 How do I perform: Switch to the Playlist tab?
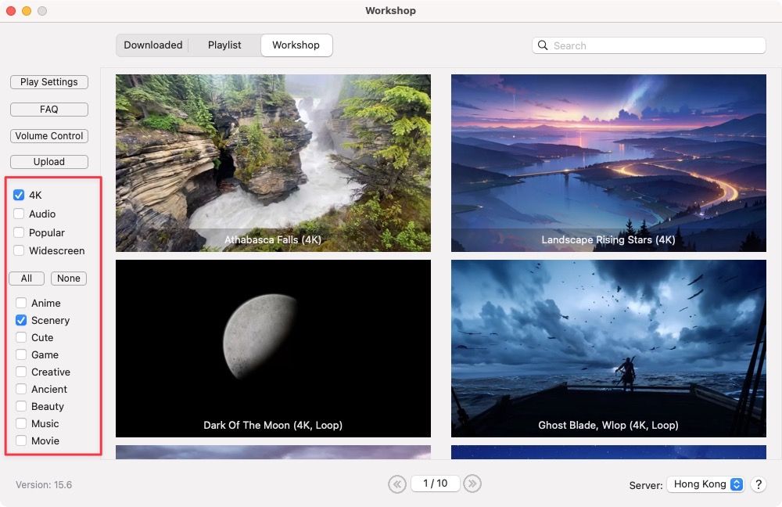tap(224, 45)
